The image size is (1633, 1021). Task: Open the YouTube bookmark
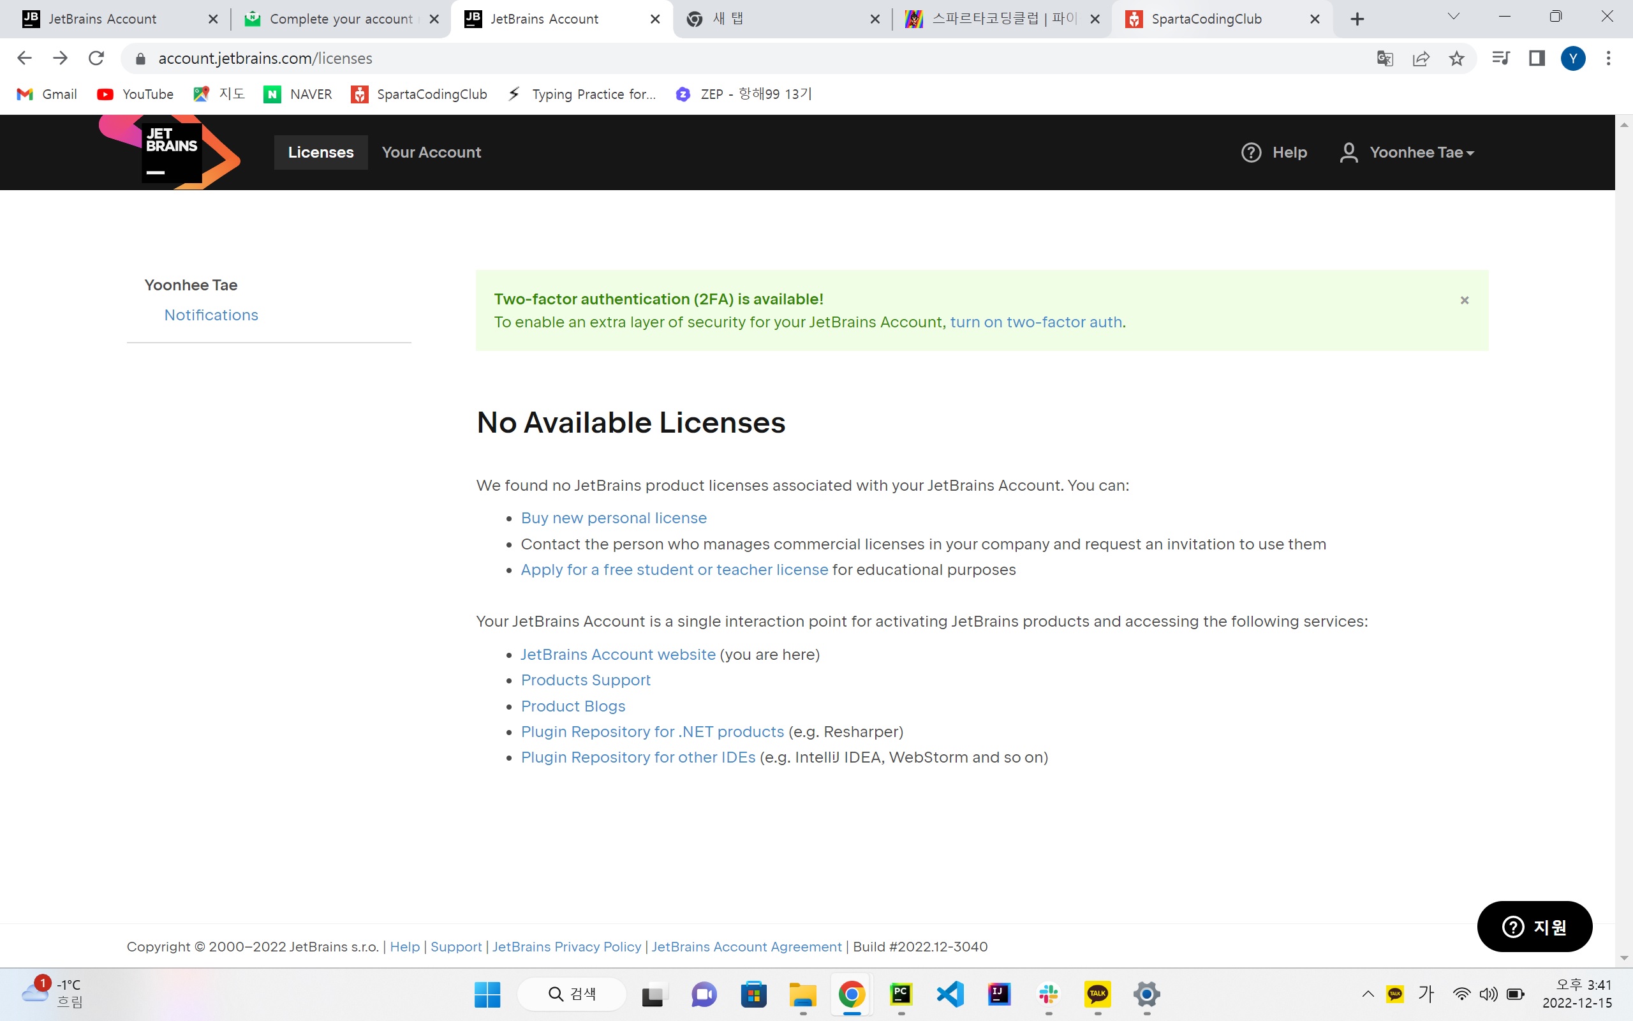135,94
